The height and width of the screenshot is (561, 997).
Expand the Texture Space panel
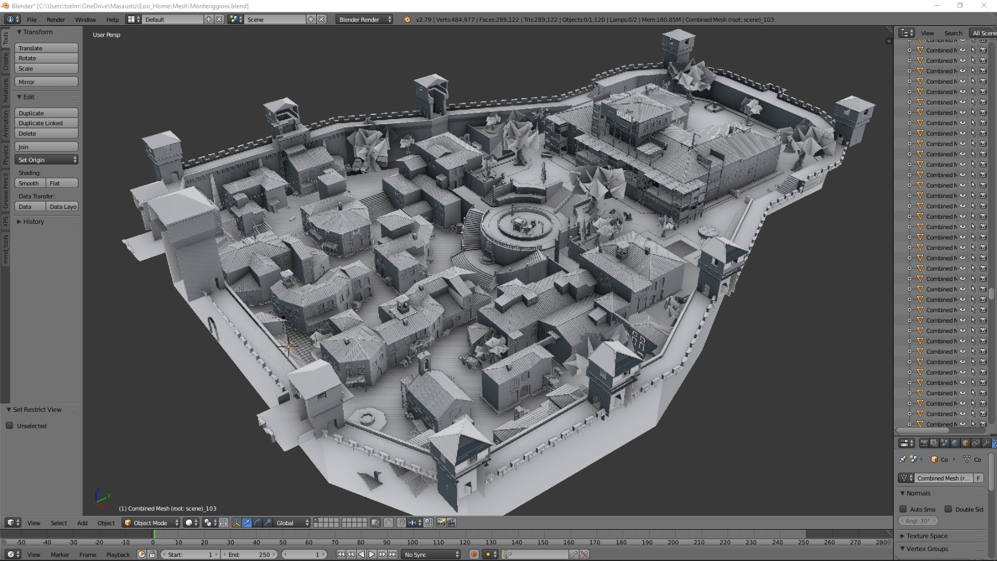(927, 536)
